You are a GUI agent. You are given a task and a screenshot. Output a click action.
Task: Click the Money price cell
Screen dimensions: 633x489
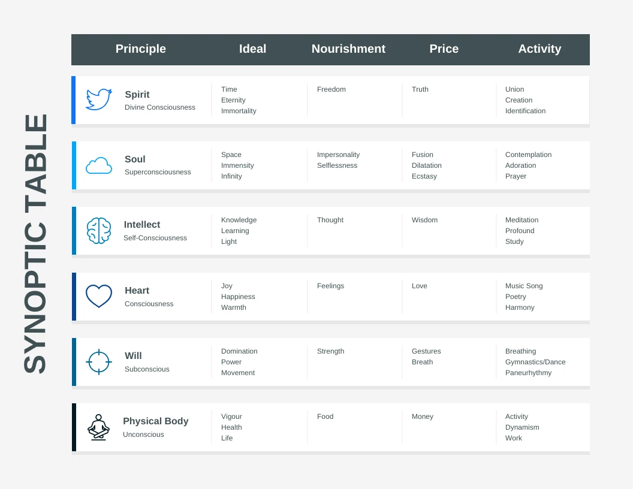click(x=423, y=416)
